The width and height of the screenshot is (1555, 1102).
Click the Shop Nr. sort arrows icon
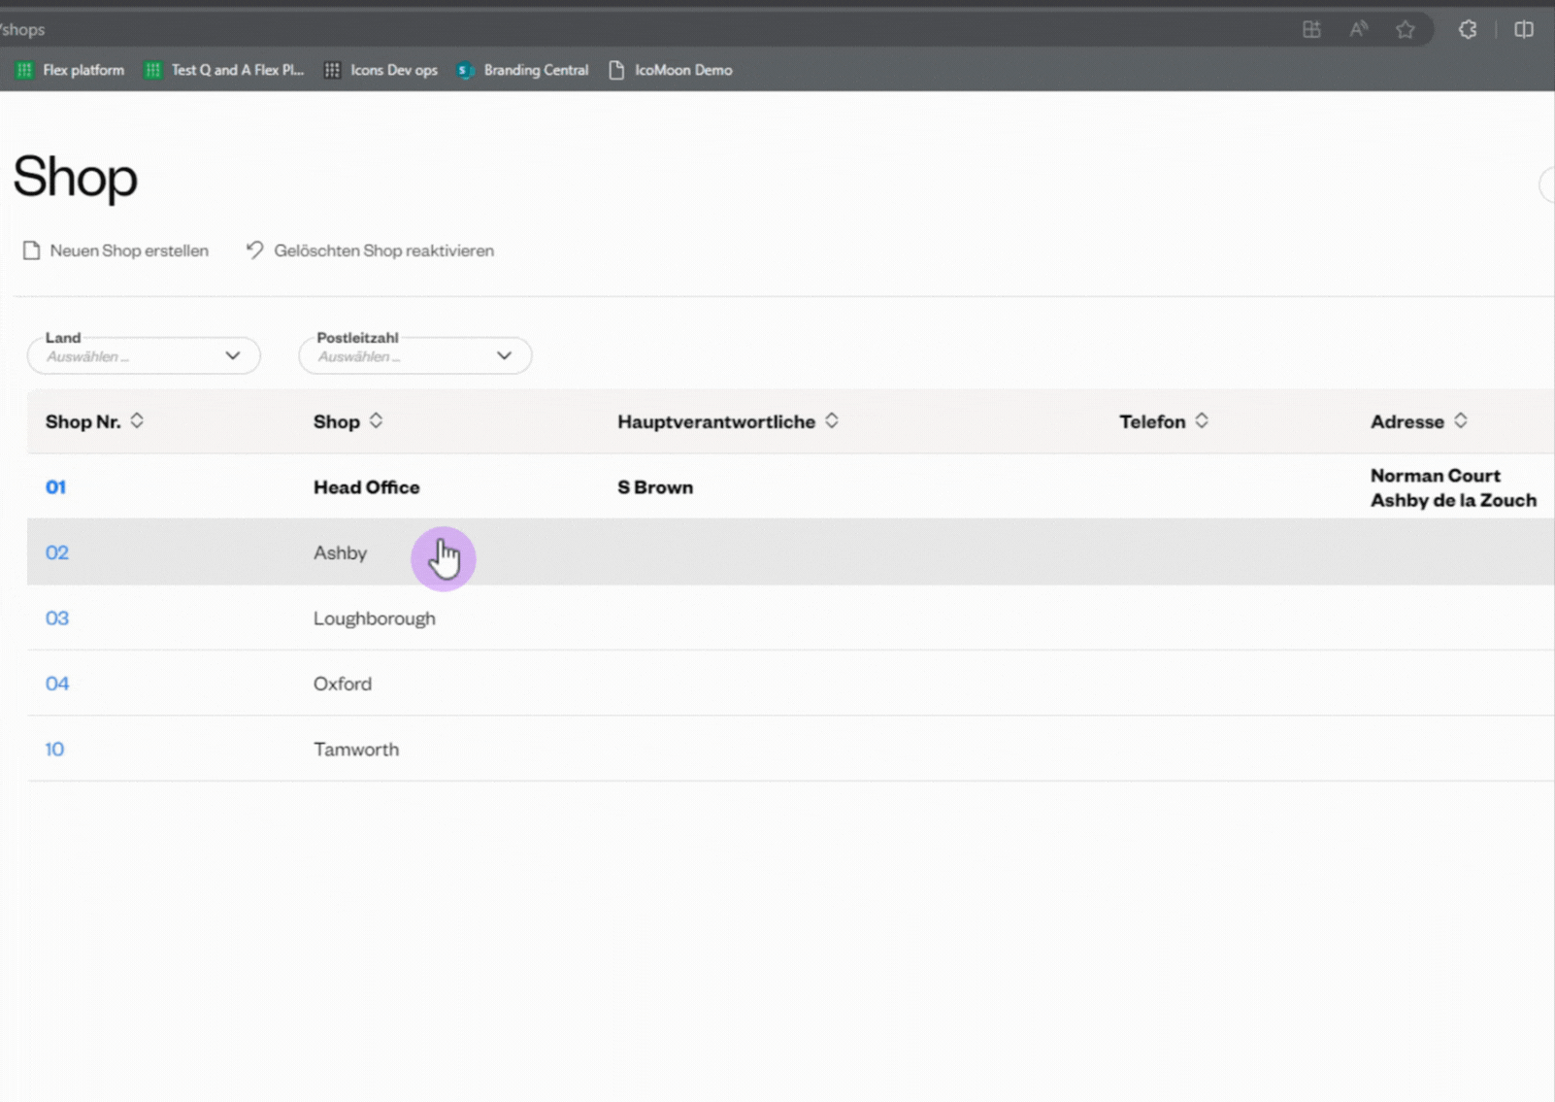click(x=137, y=420)
